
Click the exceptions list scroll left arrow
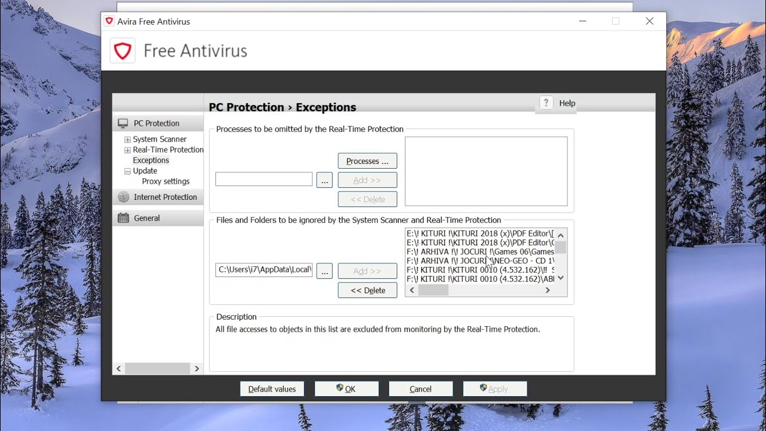[x=412, y=290]
